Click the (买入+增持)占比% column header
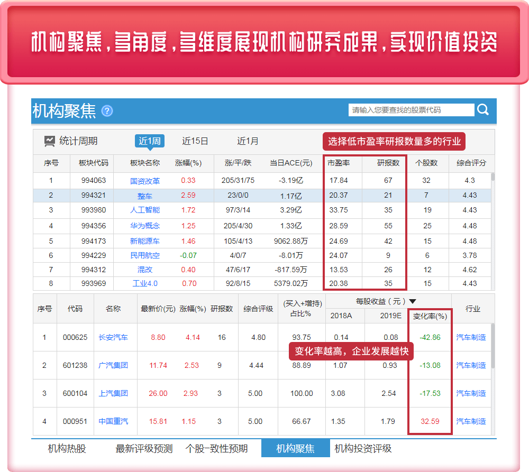529x472 pixels. (x=302, y=309)
